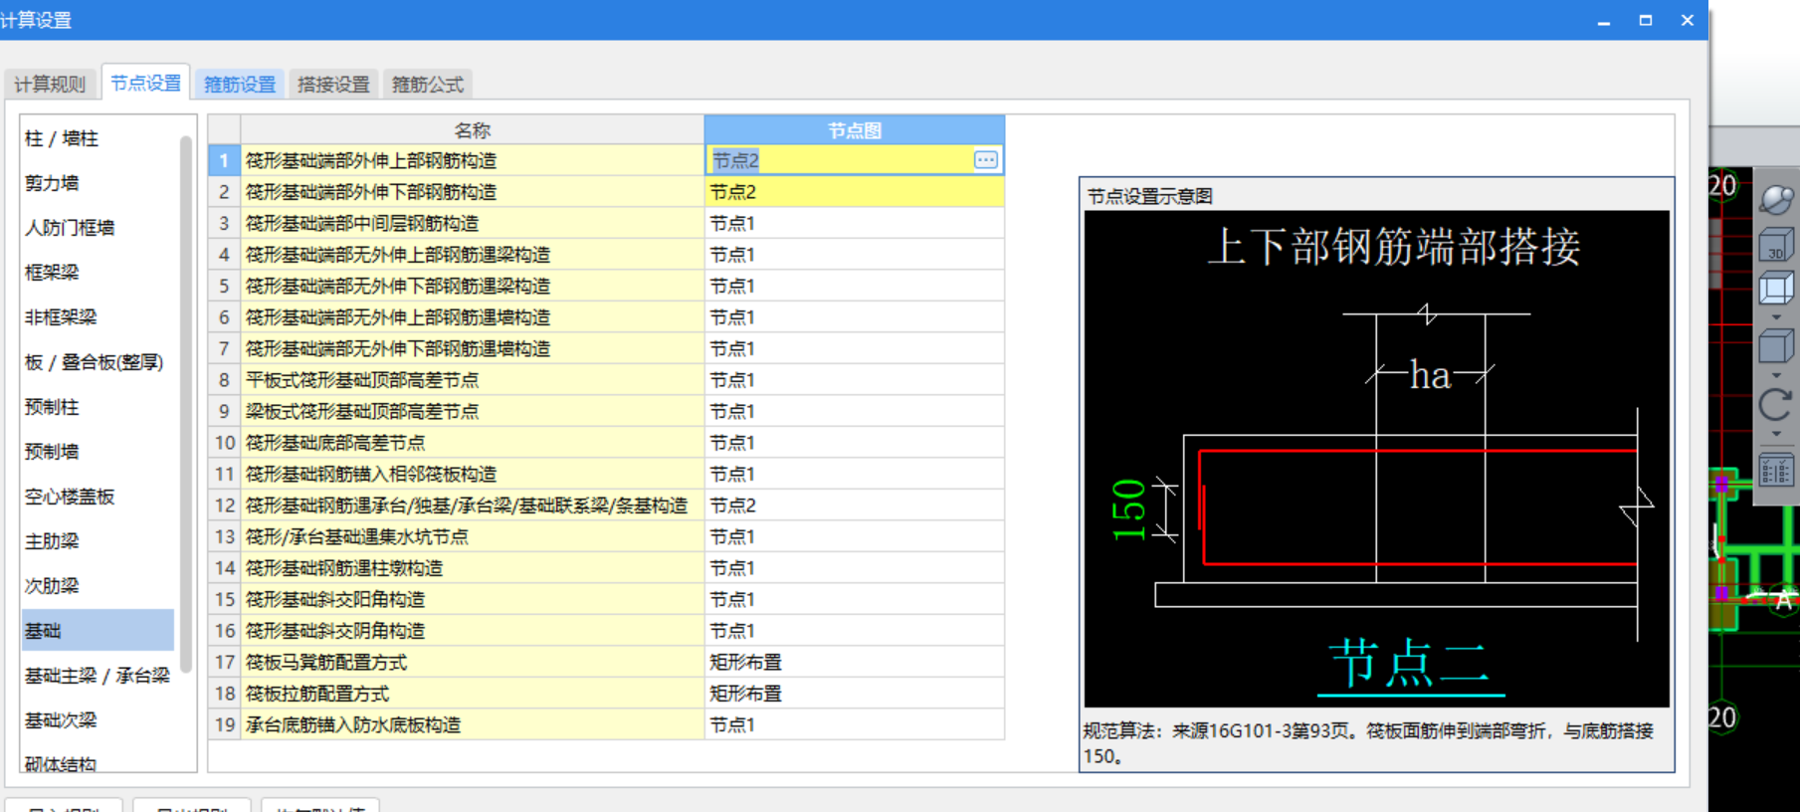Select row 筏板马凳筋配置方式
The height and width of the screenshot is (812, 1800).
472,662
